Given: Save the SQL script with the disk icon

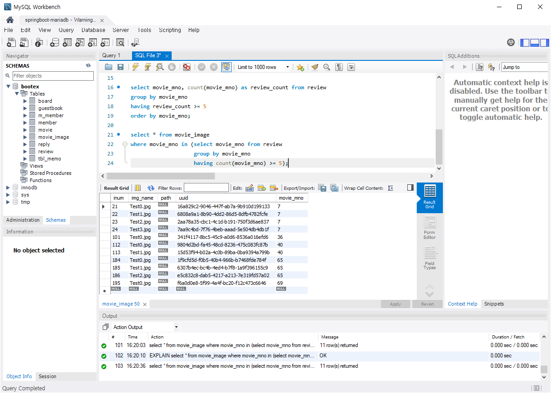Looking at the screenshot, I should [x=120, y=67].
